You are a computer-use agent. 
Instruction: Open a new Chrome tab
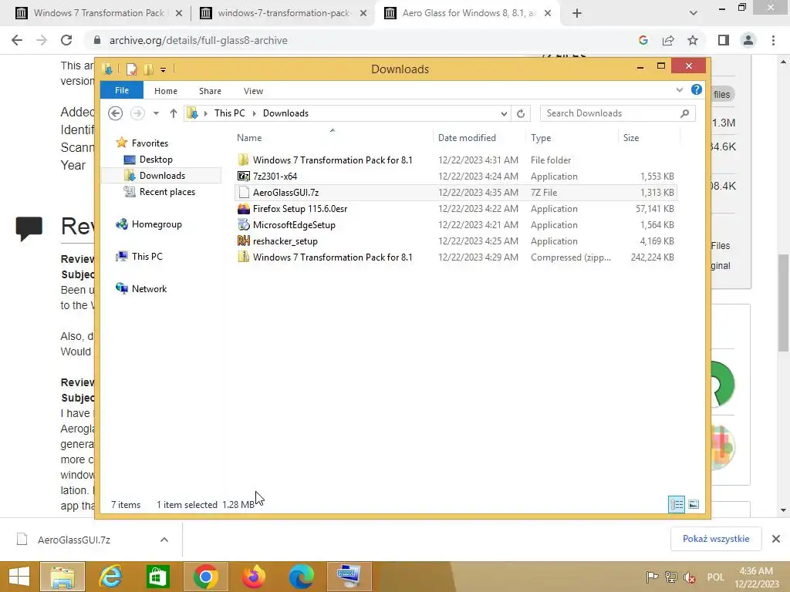(577, 13)
